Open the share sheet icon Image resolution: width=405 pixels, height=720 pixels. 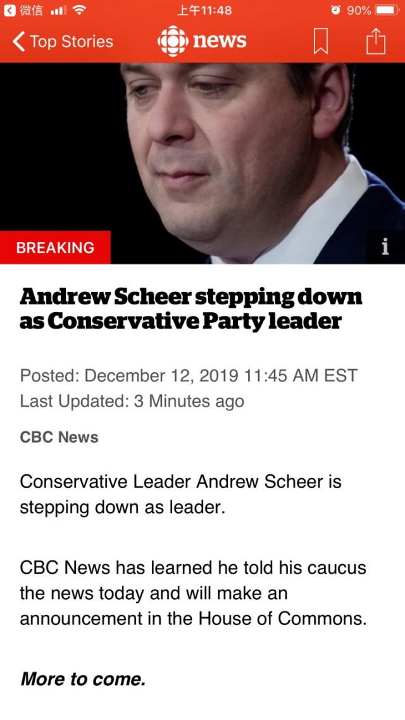click(376, 41)
